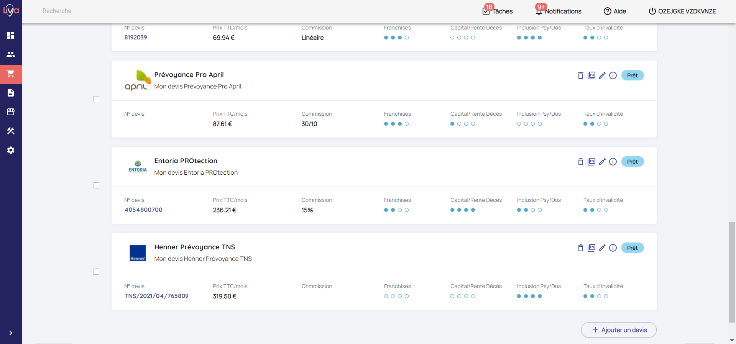Image resolution: width=736 pixels, height=344 pixels.
Task: Open the clients people icon in sidebar
Action: (11, 54)
